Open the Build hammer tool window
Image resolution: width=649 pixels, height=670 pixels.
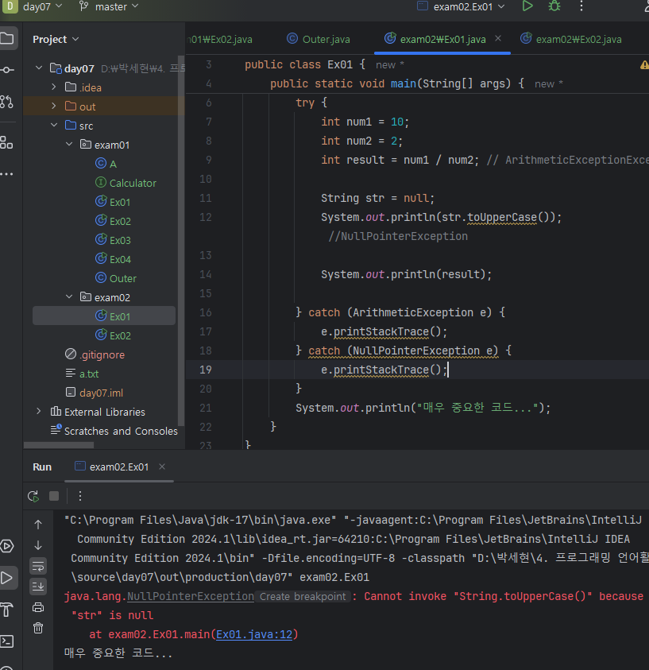pyautogui.click(x=7, y=610)
